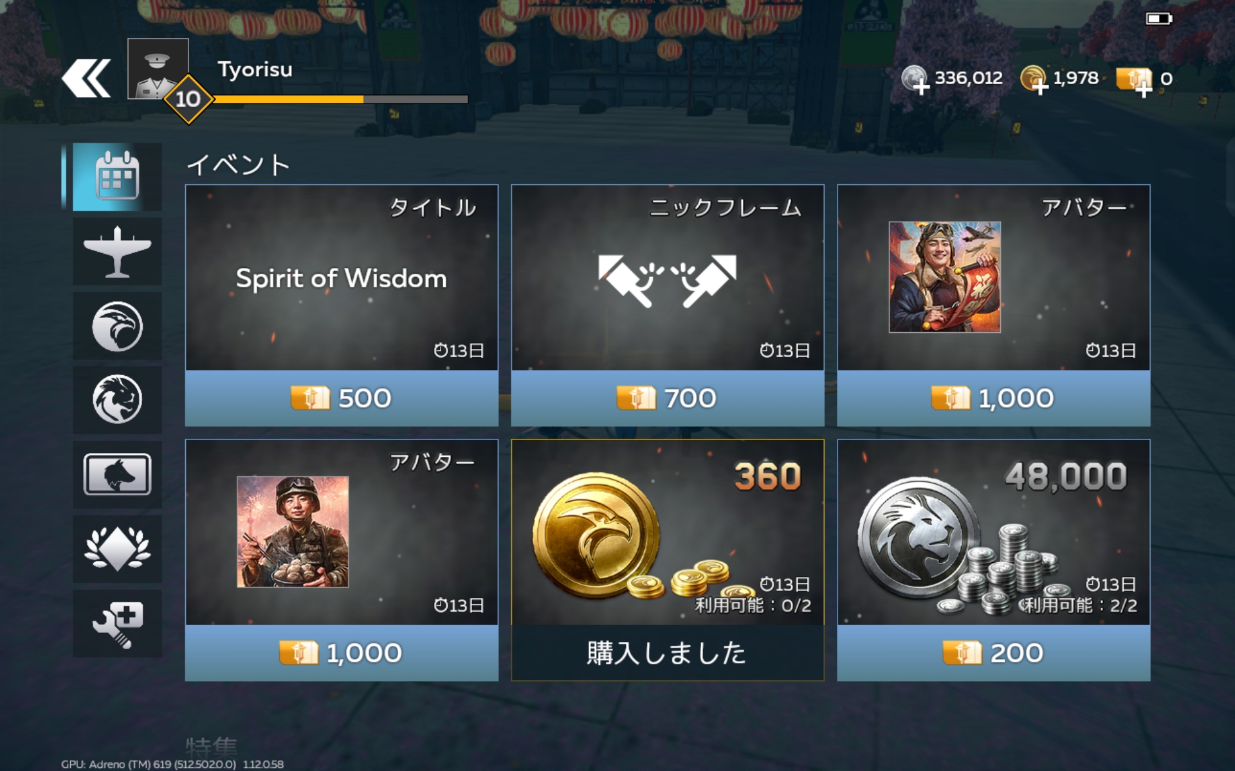Buy the nick frame for 700
This screenshot has width=1235, height=771.
668,398
